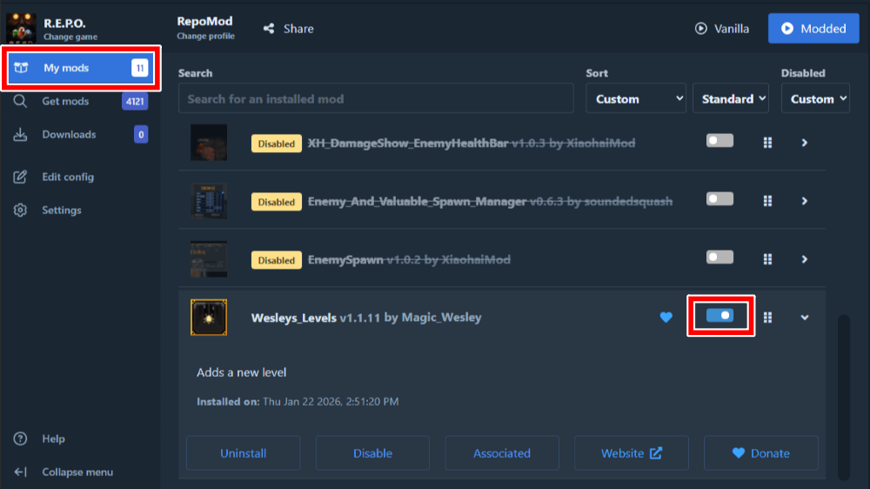
Task: Enable the Enemy_And_Valuable_Spawn_Manager toggle
Action: point(719,199)
